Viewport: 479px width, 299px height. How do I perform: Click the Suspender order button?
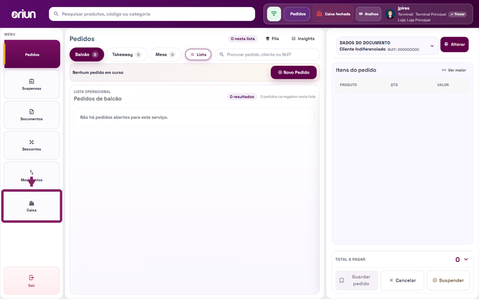(x=448, y=280)
